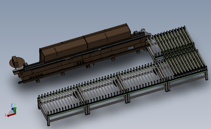This screenshot has width=211, height=129.
Task: Select the front corner leg of the conveyor
Action: pyautogui.click(x=48, y=121)
